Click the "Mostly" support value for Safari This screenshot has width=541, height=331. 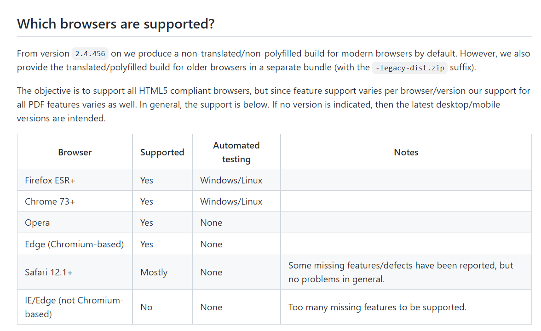[154, 272]
